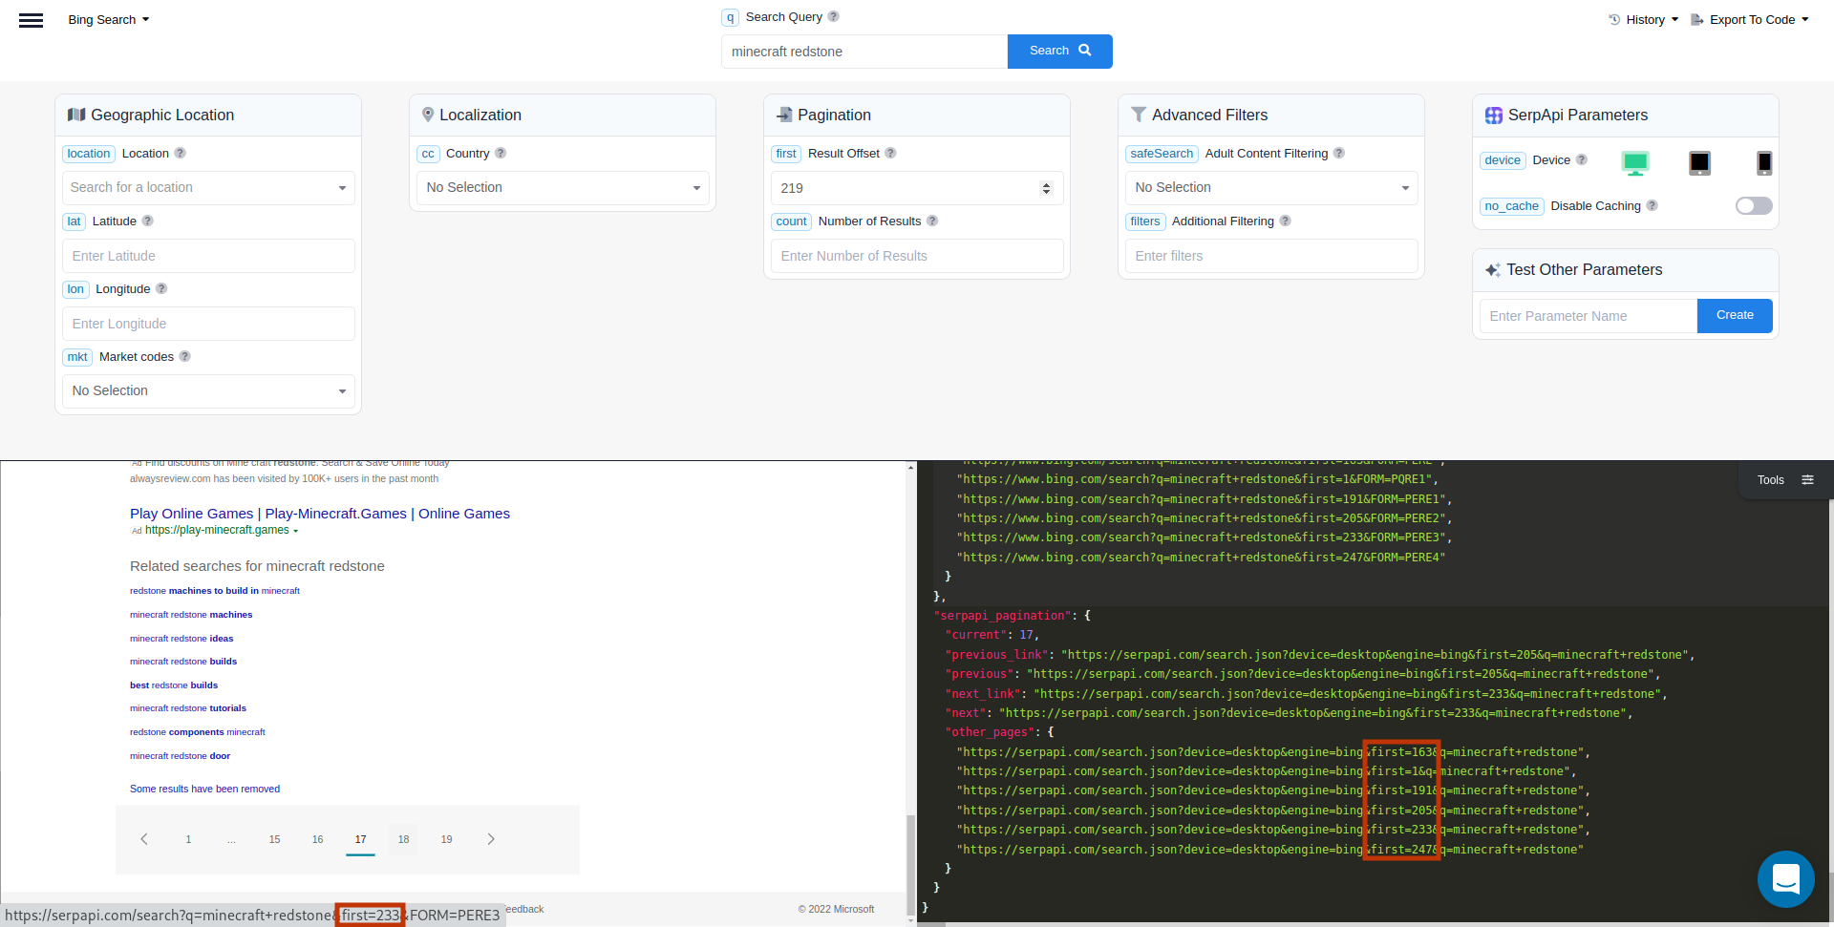
Task: Open the chat bubble widget
Action: click(1786, 879)
